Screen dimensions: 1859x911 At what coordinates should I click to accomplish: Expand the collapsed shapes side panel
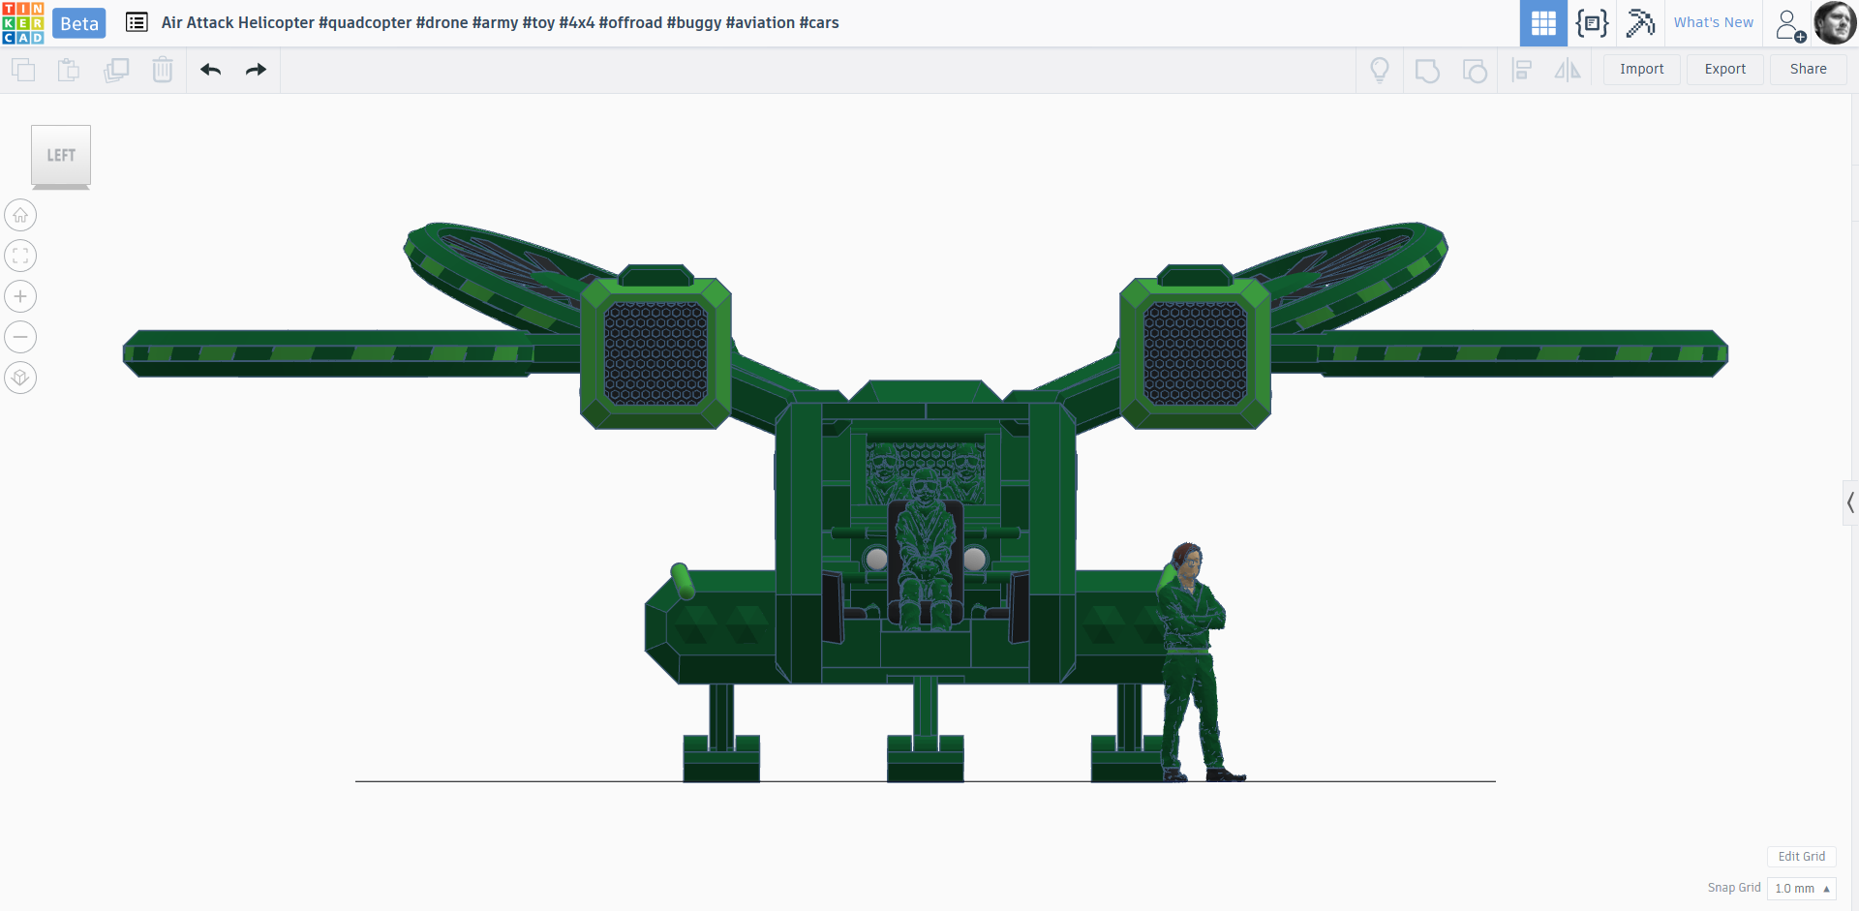[1850, 502]
